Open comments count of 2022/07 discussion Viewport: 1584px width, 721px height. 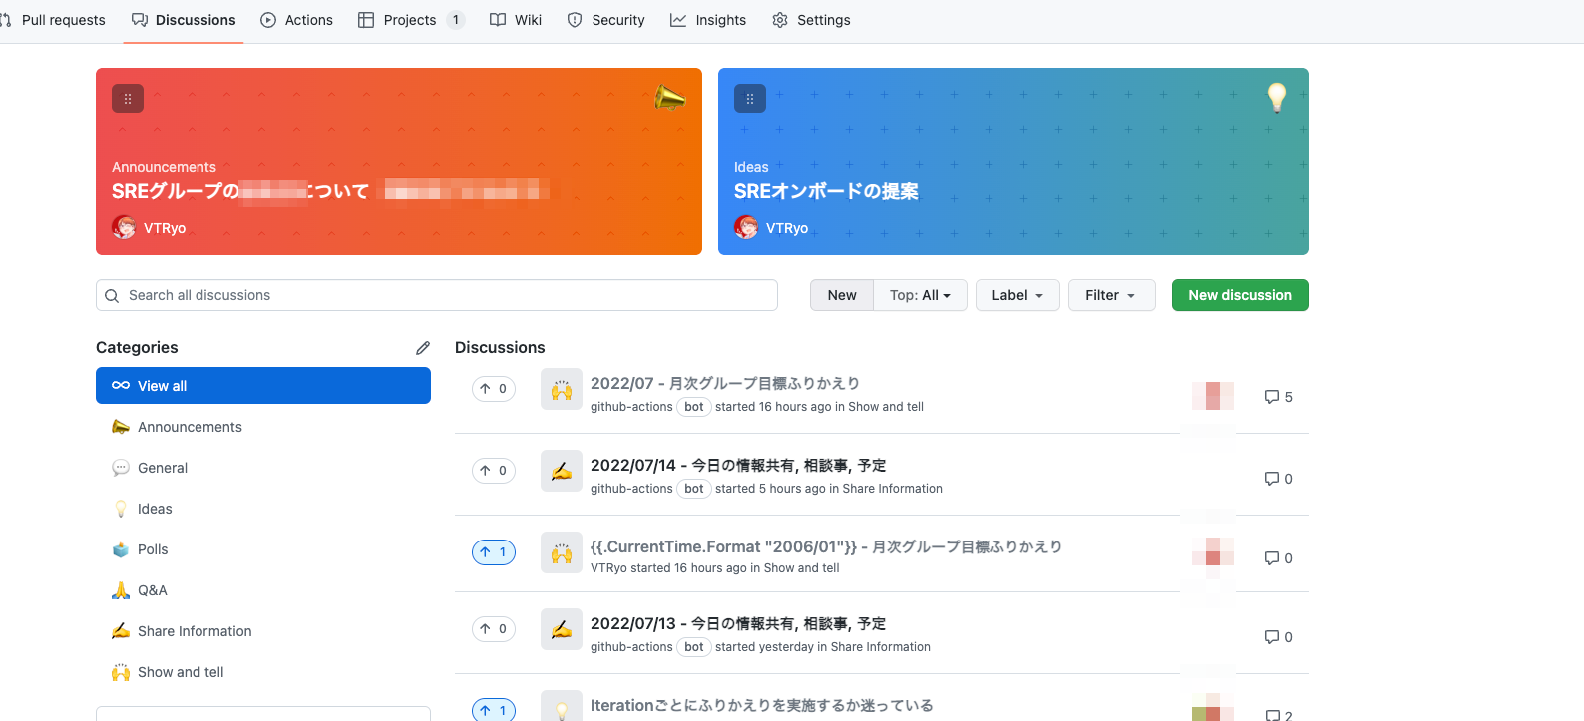coord(1278,397)
